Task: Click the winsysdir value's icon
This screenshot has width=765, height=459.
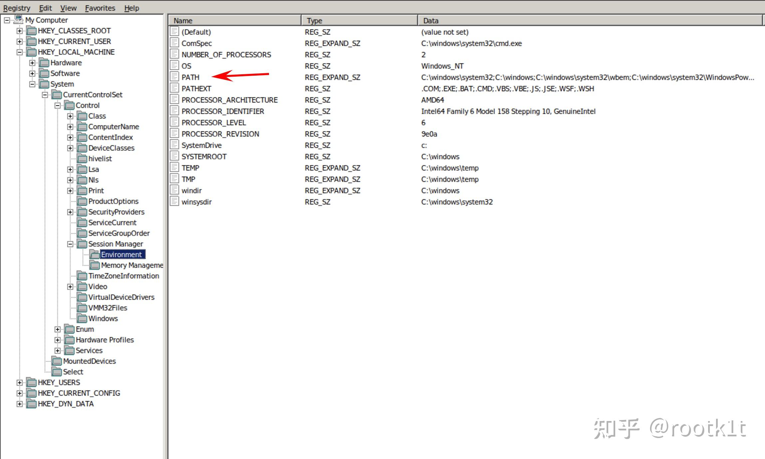Action: pos(174,202)
